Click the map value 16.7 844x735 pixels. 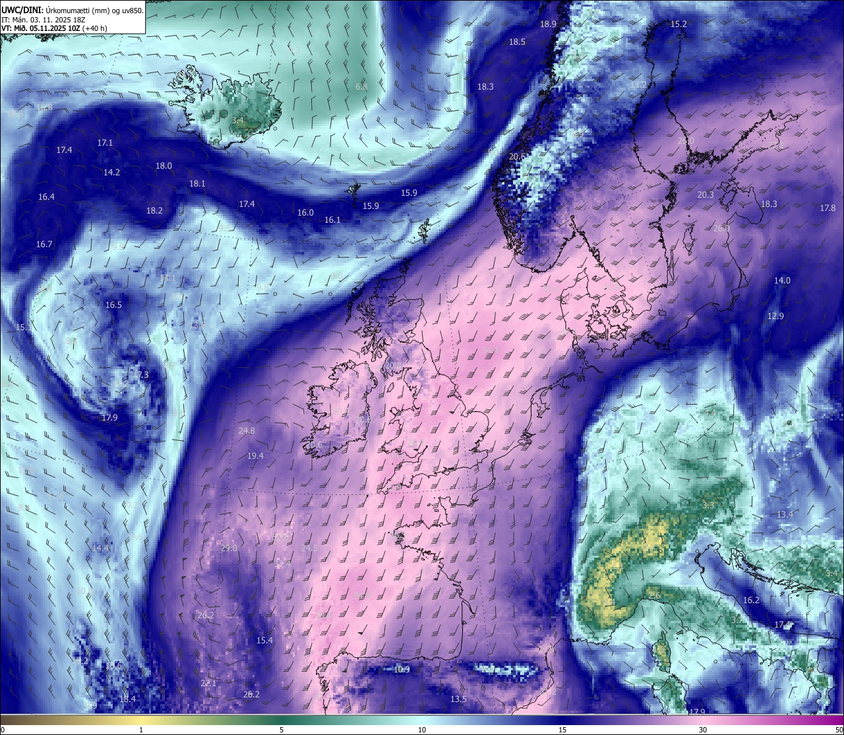click(x=44, y=244)
